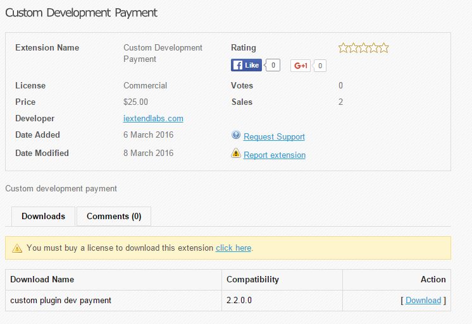Image resolution: width=472 pixels, height=324 pixels.
Task: Click the Facebook Like button
Action: tap(246, 65)
